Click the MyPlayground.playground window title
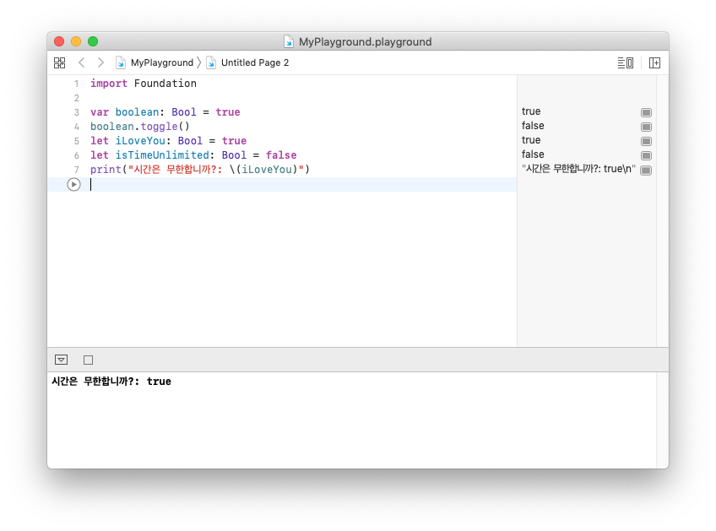The height and width of the screenshot is (531, 716). point(365,42)
